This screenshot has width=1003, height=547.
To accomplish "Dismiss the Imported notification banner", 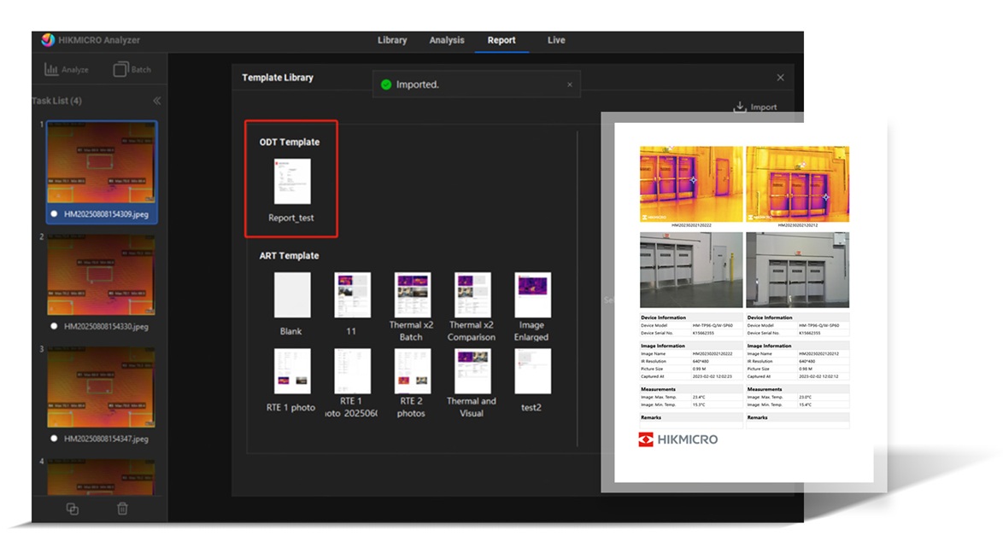I will 569,84.
